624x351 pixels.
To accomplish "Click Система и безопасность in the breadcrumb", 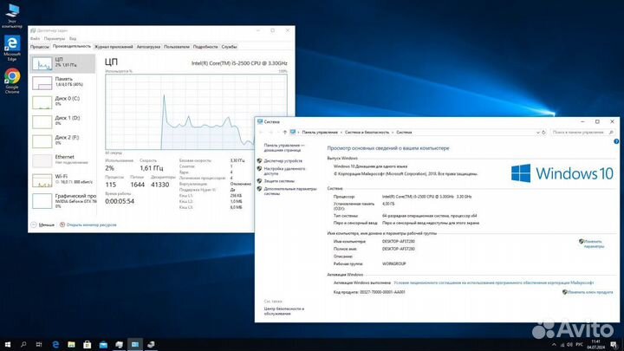I will point(367,132).
